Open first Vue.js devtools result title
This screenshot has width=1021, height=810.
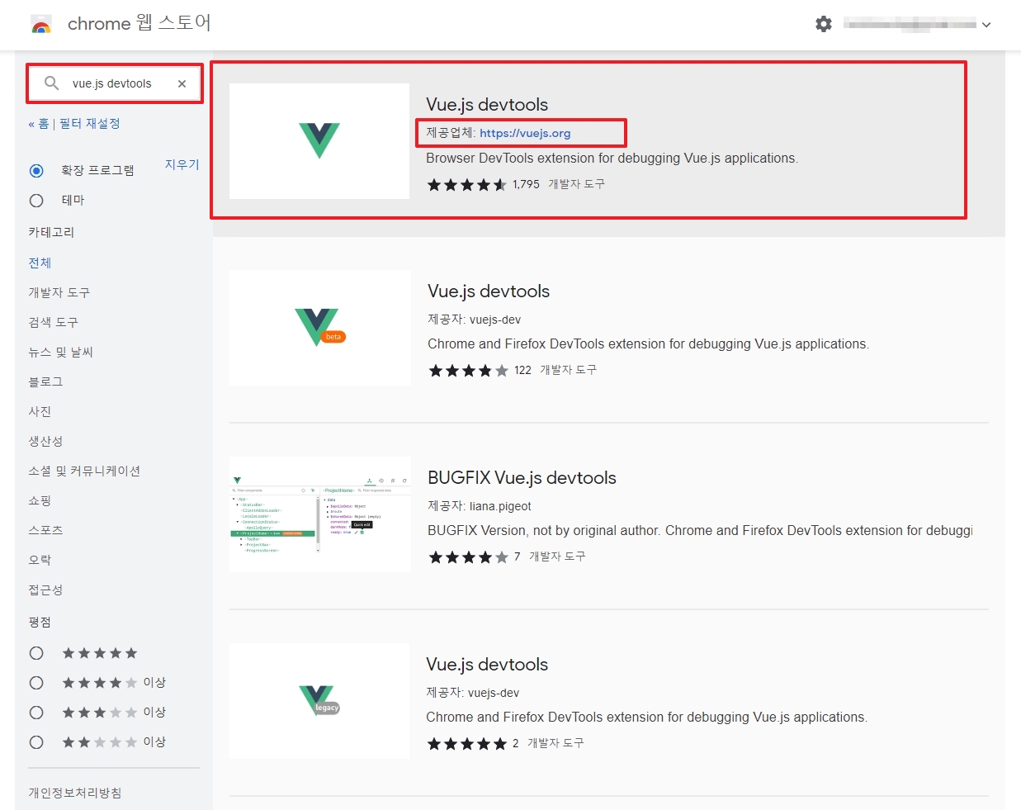(487, 105)
